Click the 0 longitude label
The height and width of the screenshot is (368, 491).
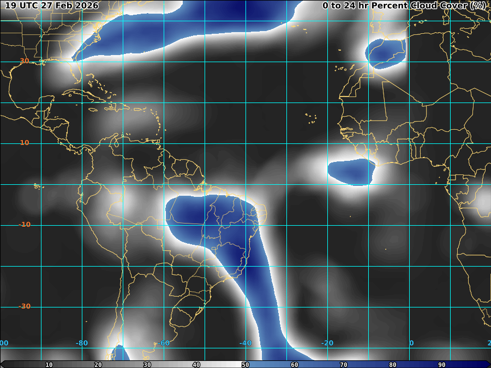411,343
